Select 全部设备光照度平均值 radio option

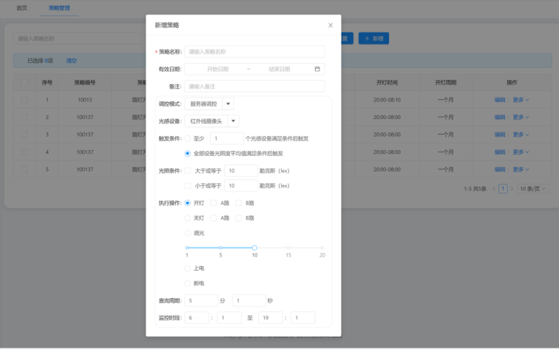[x=188, y=154]
